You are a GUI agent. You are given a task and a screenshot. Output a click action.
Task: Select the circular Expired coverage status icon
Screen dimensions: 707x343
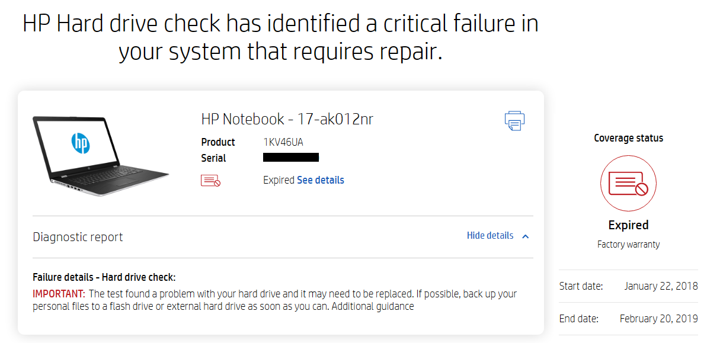tap(628, 184)
